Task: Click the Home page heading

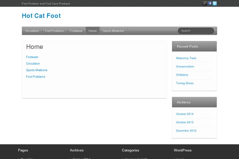Action: tap(35, 47)
